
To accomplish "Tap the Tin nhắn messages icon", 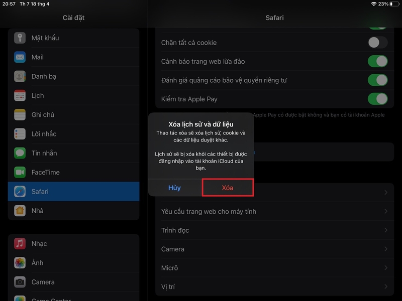I will coord(20,153).
